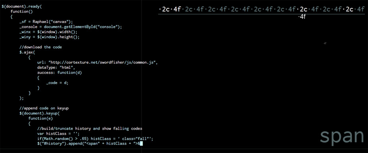Open the cortexture.net common.js URL string
Screen dimensions: 368x153
click(103, 63)
